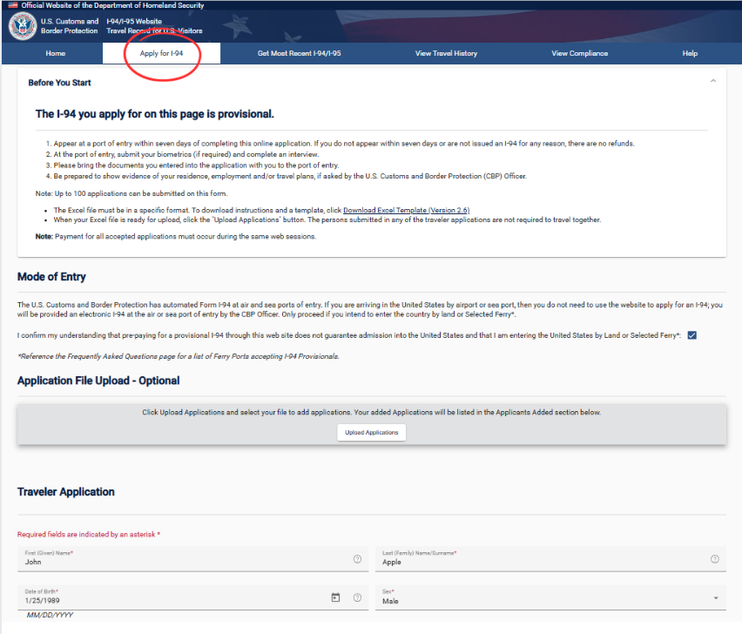The image size is (742, 634).
Task: Click 'The I-94 you apply for' provisional heading
Action: [155, 114]
